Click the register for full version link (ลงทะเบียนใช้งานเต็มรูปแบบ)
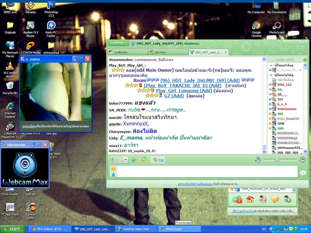 195,184
